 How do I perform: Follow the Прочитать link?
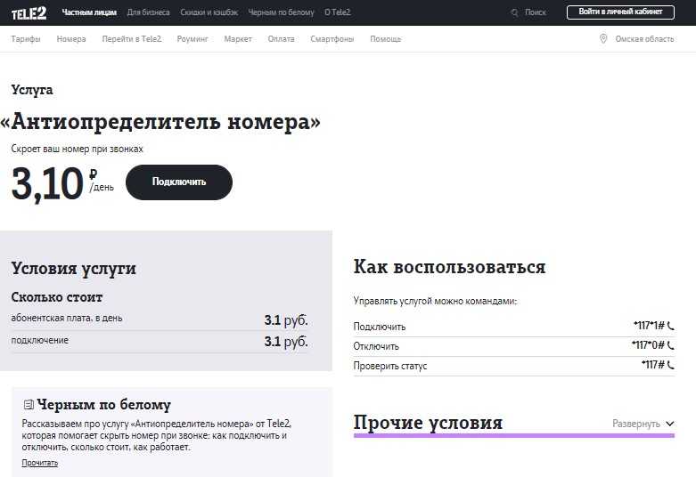click(40, 463)
